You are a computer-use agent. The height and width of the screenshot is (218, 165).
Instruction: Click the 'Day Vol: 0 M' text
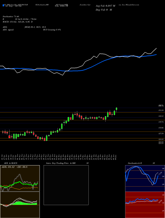[104, 10]
